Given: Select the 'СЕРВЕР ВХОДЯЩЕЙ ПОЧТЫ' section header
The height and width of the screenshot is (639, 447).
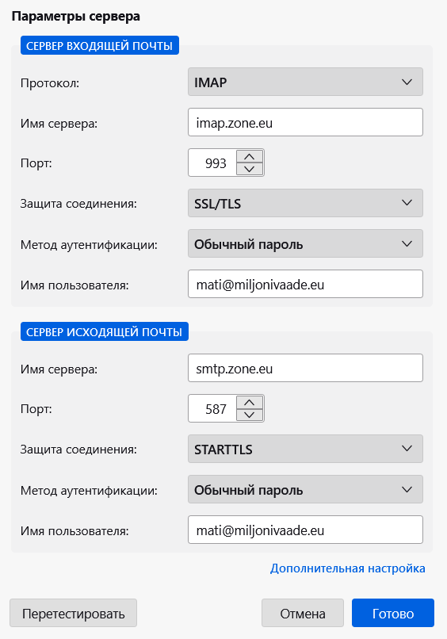Looking at the screenshot, I should (100, 46).
